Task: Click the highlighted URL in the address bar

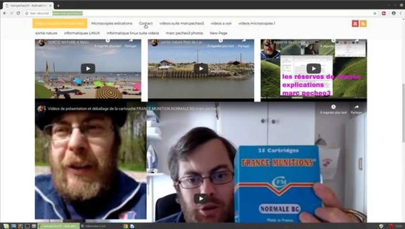Action: [67, 13]
